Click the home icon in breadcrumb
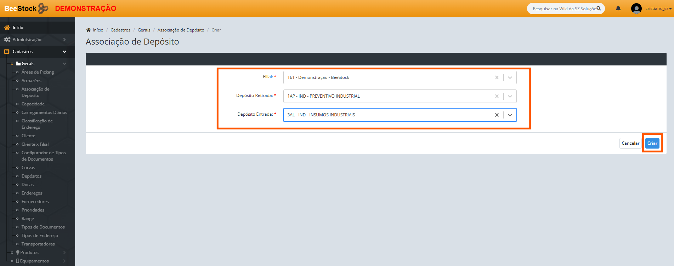The image size is (674, 266). (x=89, y=30)
